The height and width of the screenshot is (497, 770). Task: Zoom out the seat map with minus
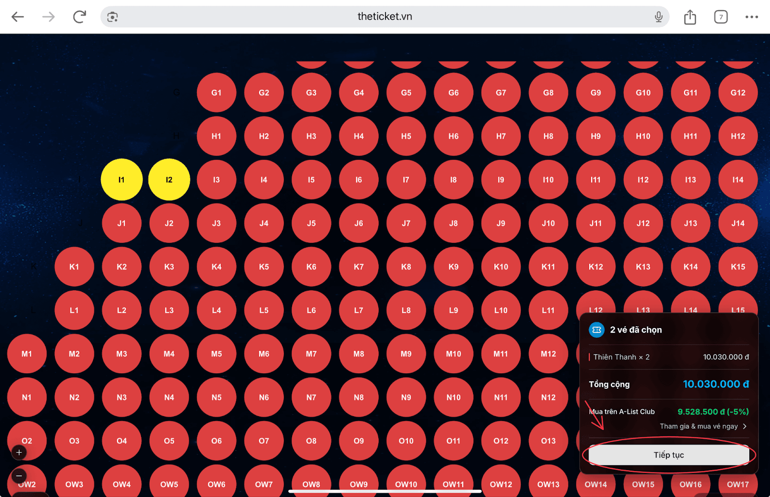[x=19, y=476]
